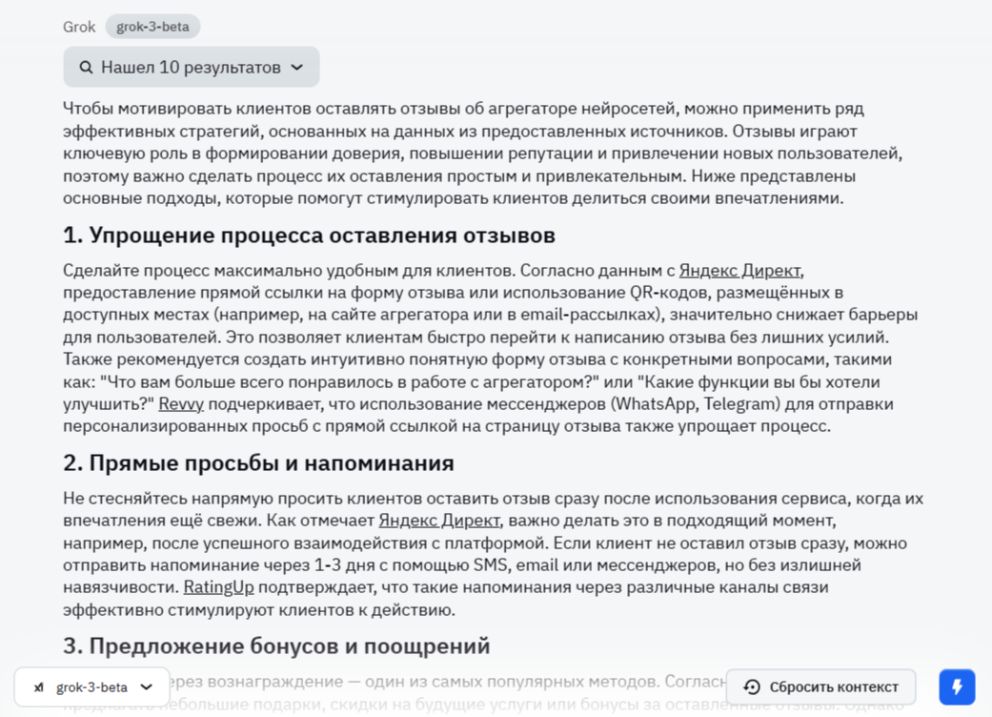Expand the "Нашел 10 результатов" chevron

(x=297, y=68)
